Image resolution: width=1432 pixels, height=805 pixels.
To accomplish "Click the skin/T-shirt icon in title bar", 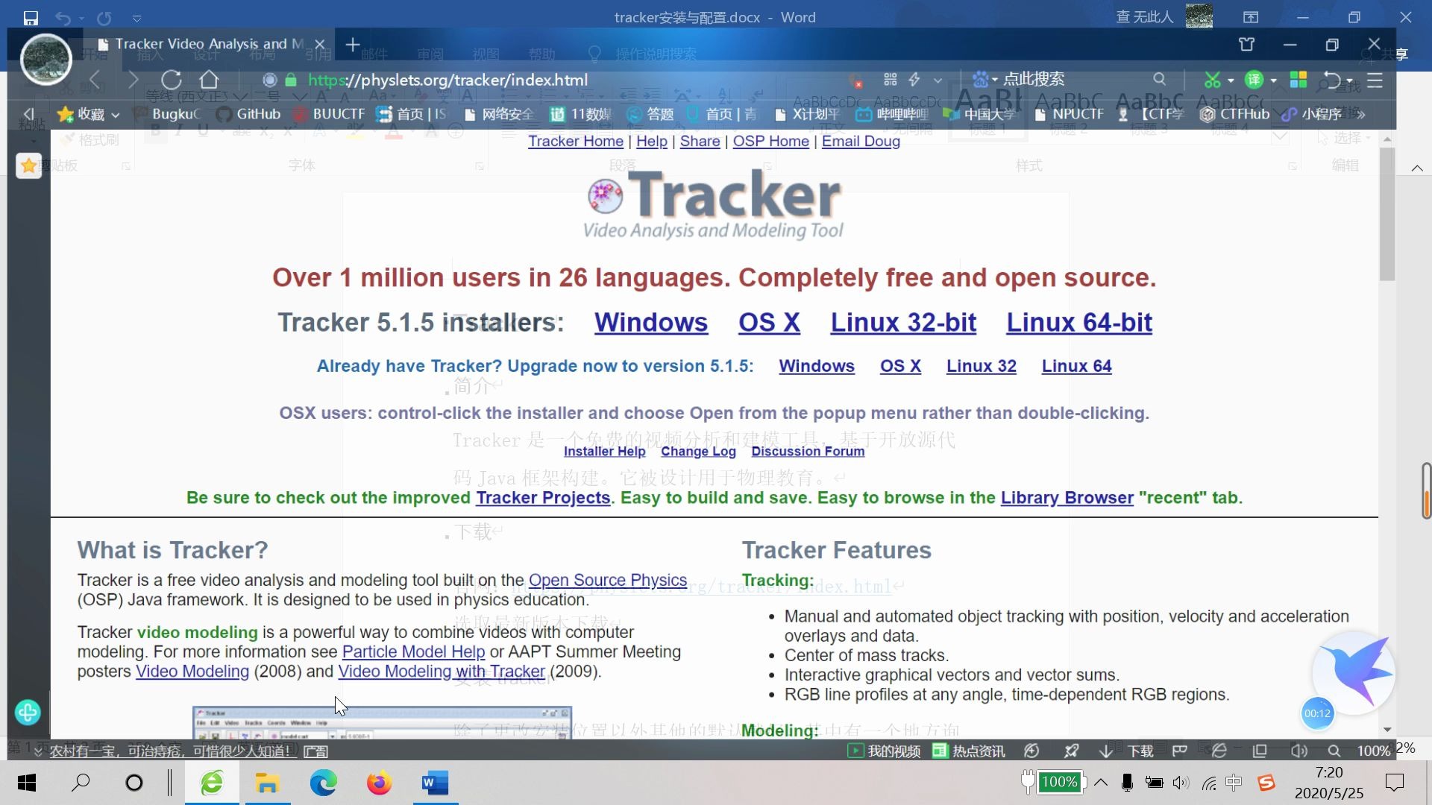I will 1246,45.
